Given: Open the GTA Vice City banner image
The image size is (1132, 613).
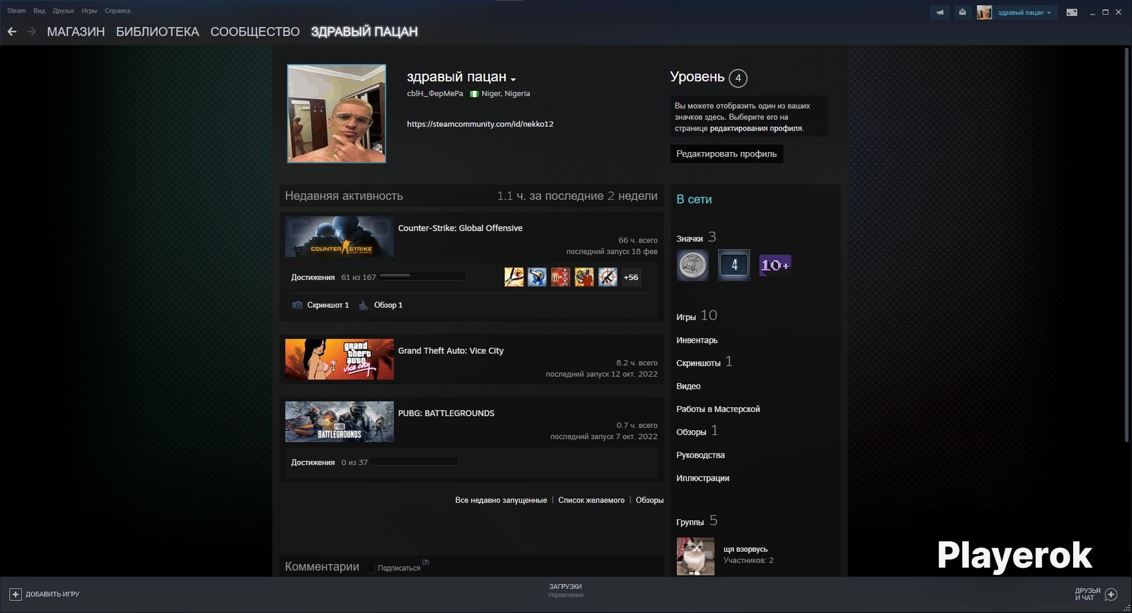Looking at the screenshot, I should pos(339,359).
